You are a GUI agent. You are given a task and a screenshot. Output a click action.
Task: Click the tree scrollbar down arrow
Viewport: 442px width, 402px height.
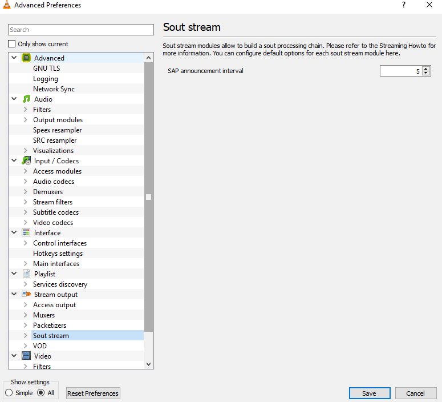[x=148, y=364]
